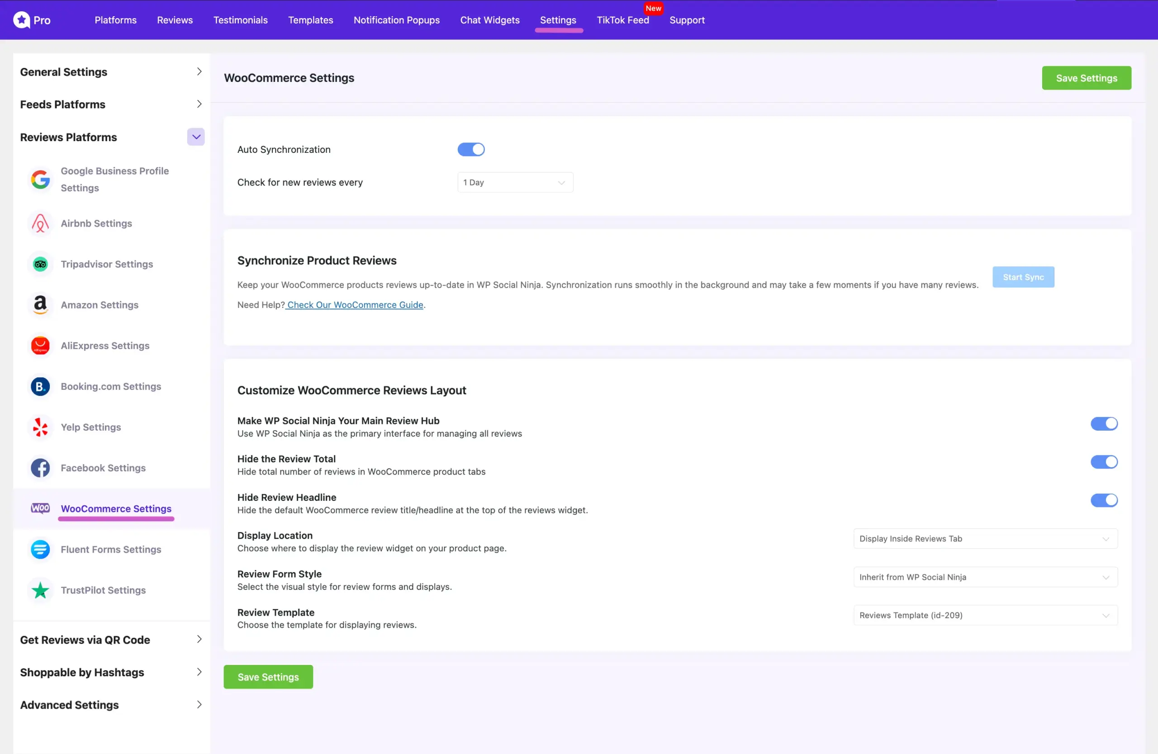Viewport: 1158px width, 754px height.
Task: Expand Feeds Platforms section
Action: coord(111,104)
